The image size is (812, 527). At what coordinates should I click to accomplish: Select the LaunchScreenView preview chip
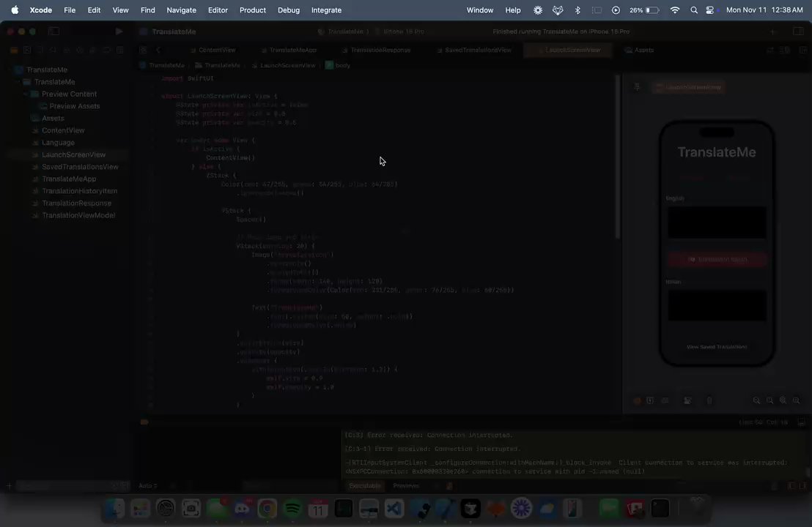pyautogui.click(x=690, y=87)
